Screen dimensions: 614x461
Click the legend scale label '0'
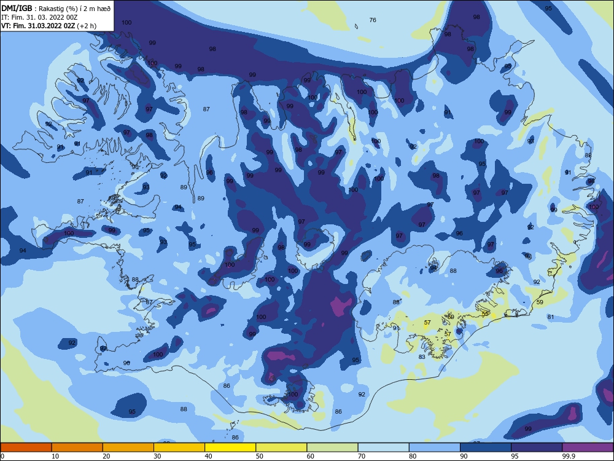pyautogui.click(x=2, y=456)
